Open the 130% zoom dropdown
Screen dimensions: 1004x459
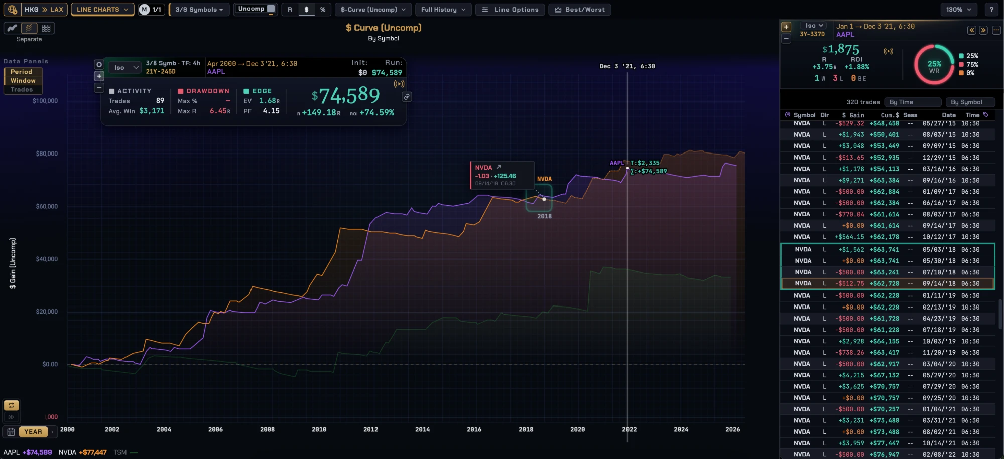click(959, 9)
